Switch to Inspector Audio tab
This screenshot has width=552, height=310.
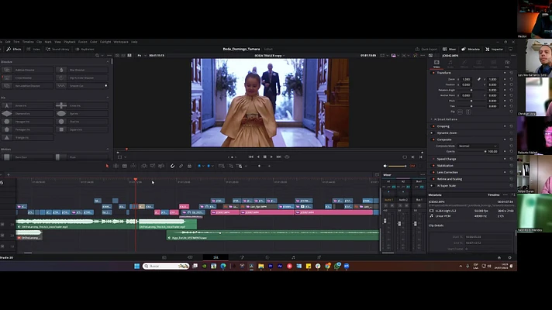coord(450,64)
